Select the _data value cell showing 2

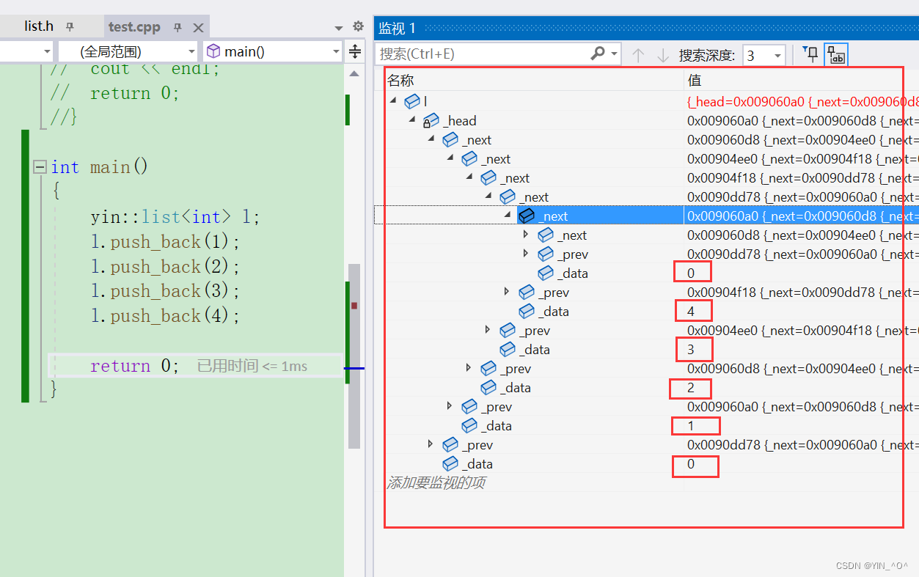691,387
